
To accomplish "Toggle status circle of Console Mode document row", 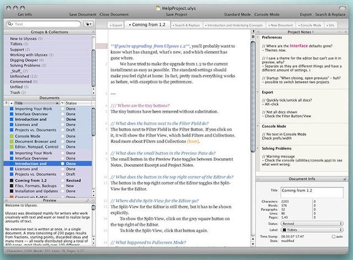I will 62,136.
